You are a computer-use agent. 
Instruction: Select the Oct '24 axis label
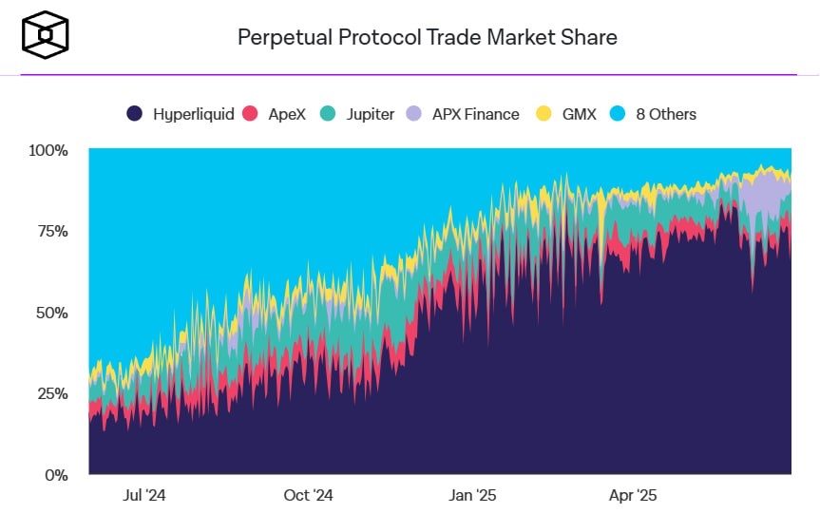pos(309,495)
